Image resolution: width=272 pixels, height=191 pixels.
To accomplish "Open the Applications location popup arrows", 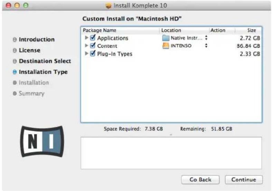I will click(206, 38).
